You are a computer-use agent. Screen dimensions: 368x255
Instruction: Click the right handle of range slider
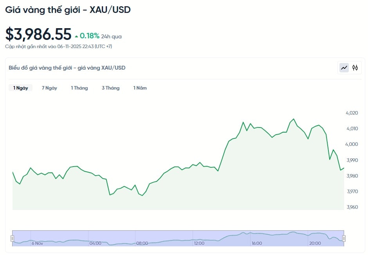(x=344, y=238)
